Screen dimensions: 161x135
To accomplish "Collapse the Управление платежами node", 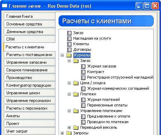I will tap(69, 111).
